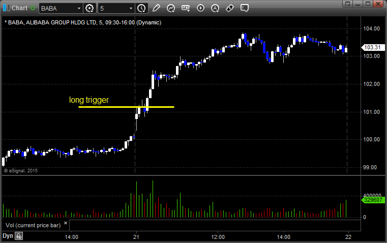Viewport: 387px width, 243px height.
Task: Remove the Vol study with its X
Action: [x=66, y=223]
